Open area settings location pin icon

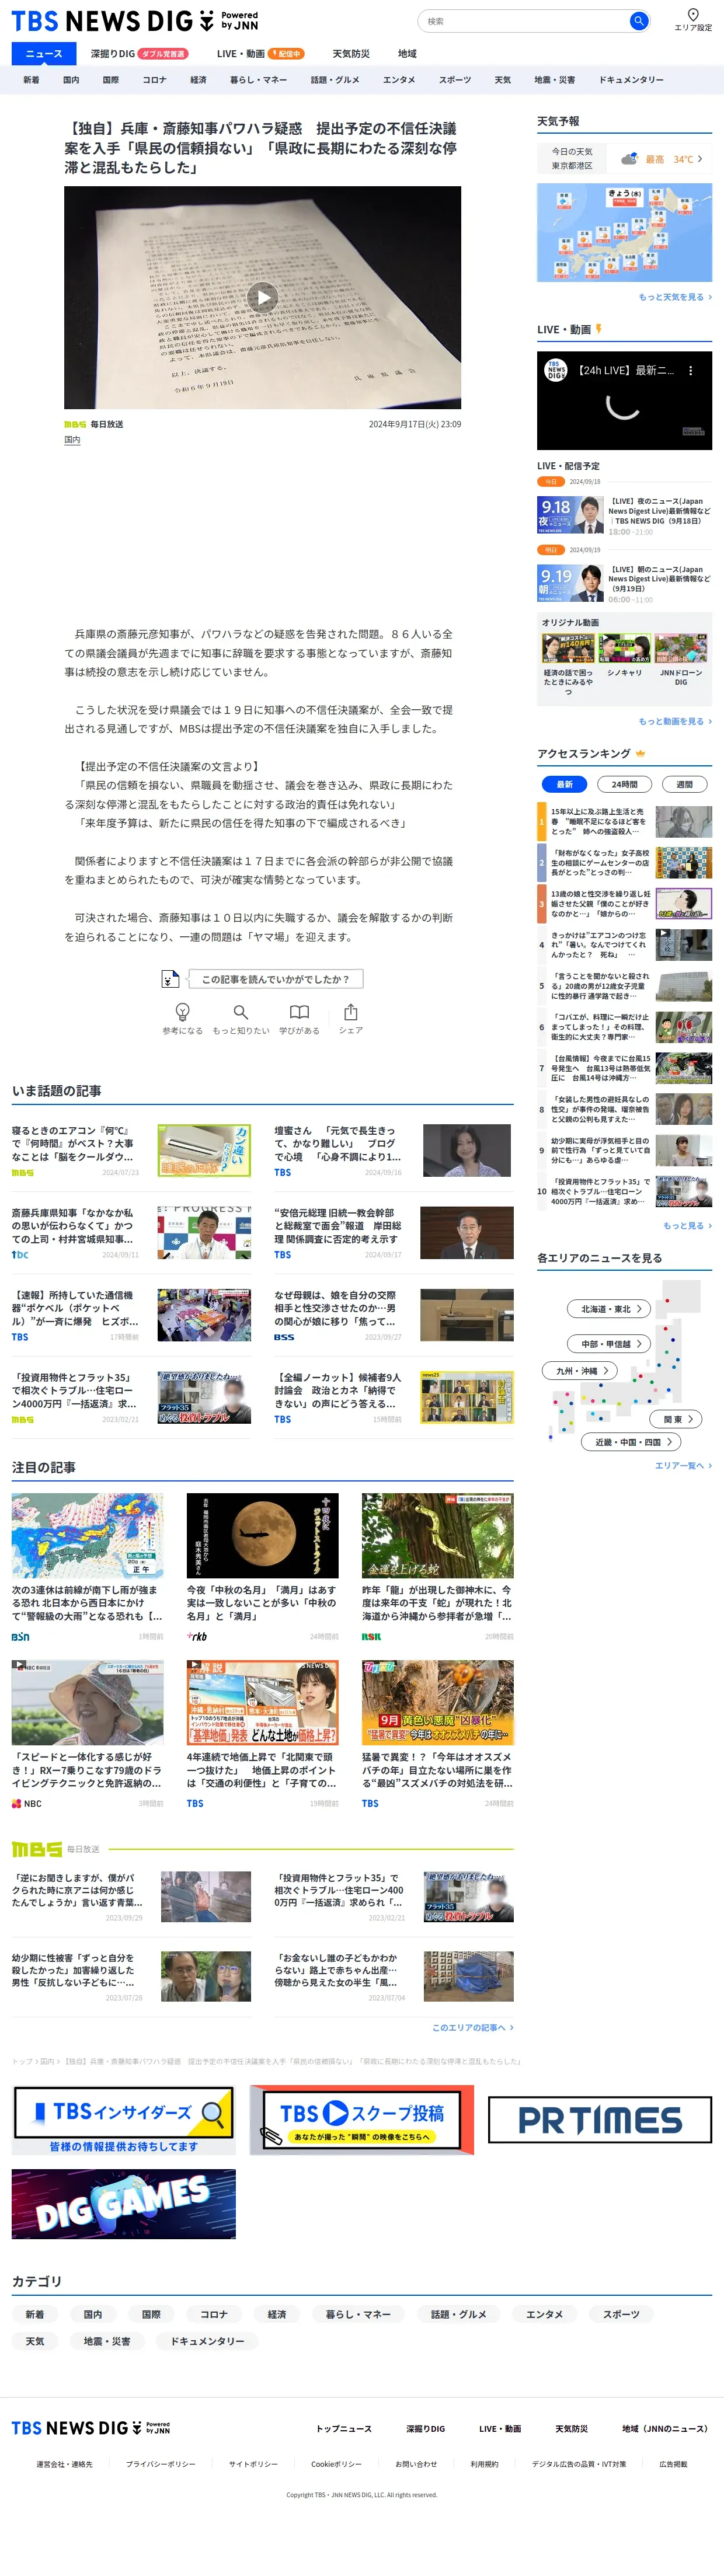coord(692,15)
